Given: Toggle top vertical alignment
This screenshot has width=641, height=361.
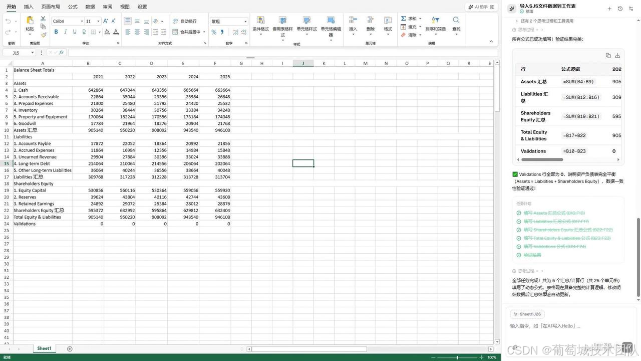Looking at the screenshot, I should [128, 21].
